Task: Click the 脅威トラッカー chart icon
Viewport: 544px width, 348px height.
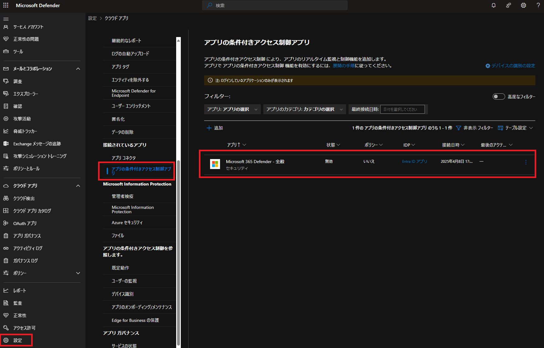Action: [x=6, y=131]
